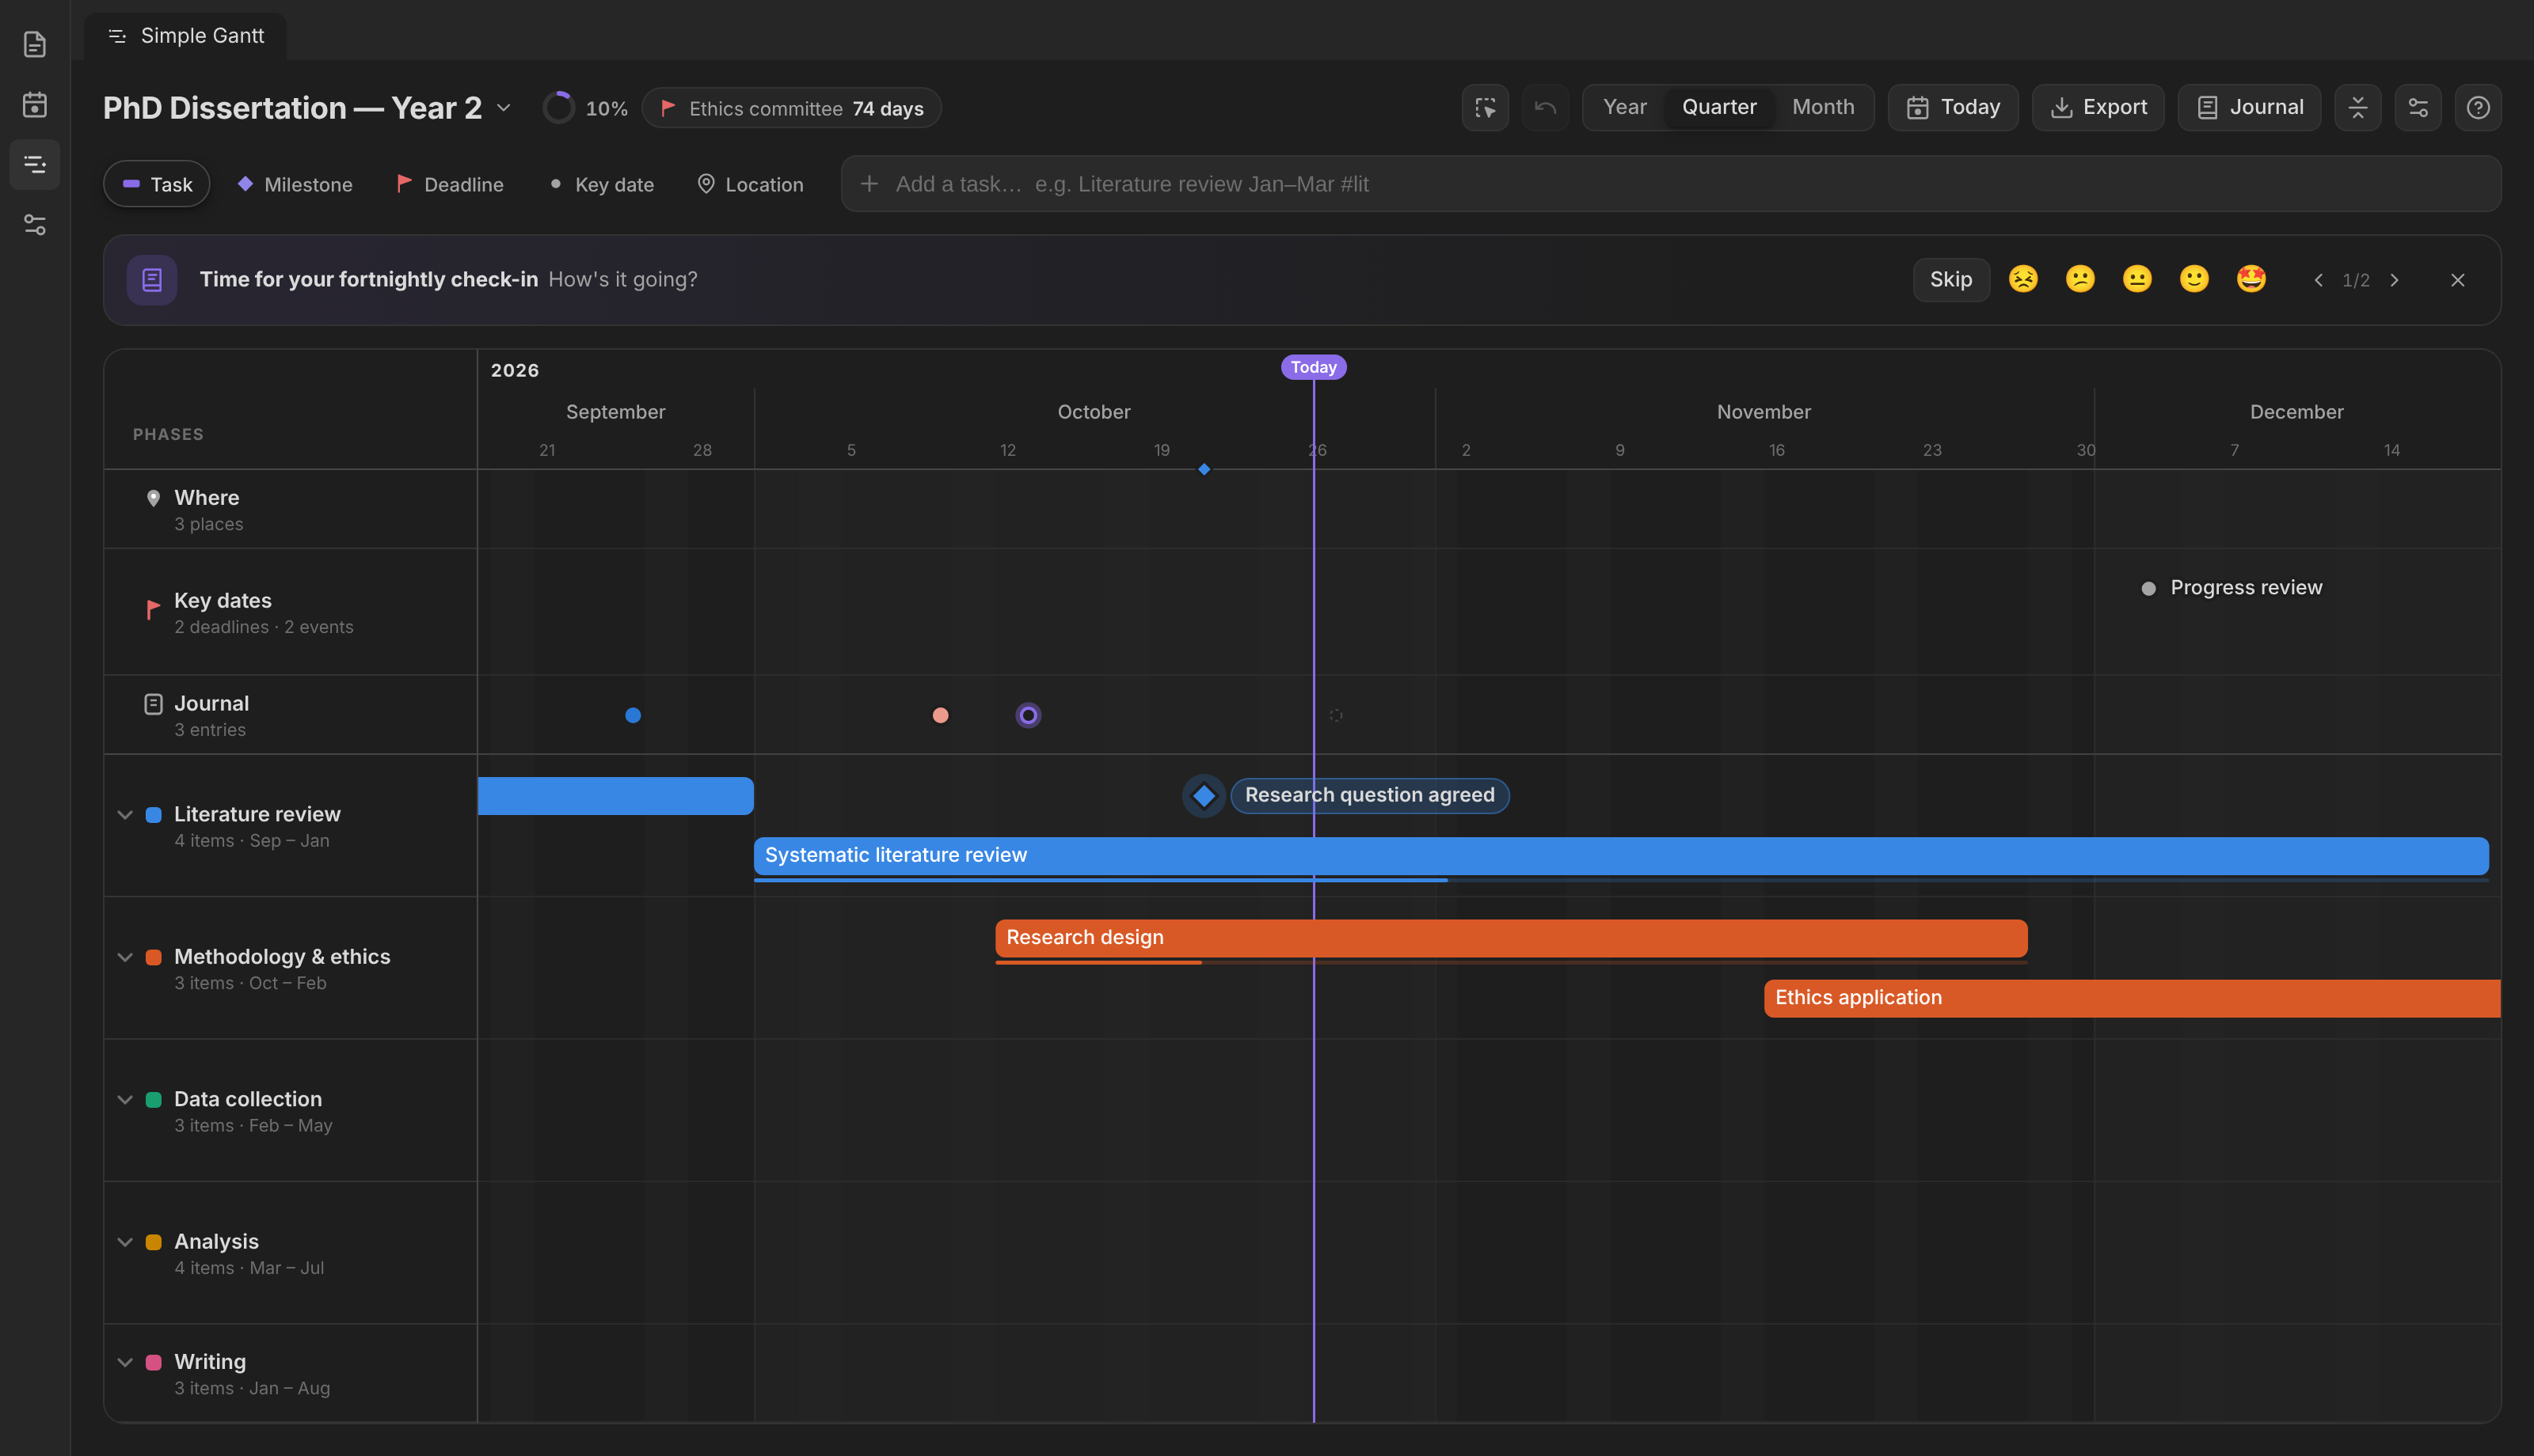Click the 10% progress ring

coord(558,108)
